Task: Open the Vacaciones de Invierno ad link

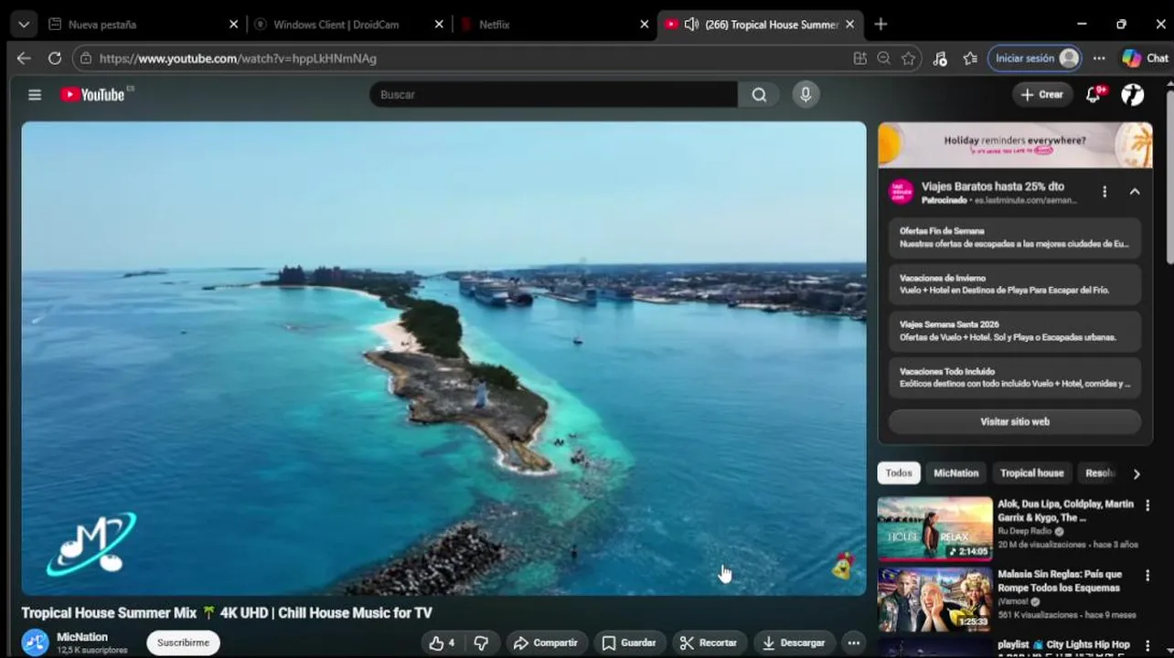Action: pyautogui.click(x=1015, y=284)
